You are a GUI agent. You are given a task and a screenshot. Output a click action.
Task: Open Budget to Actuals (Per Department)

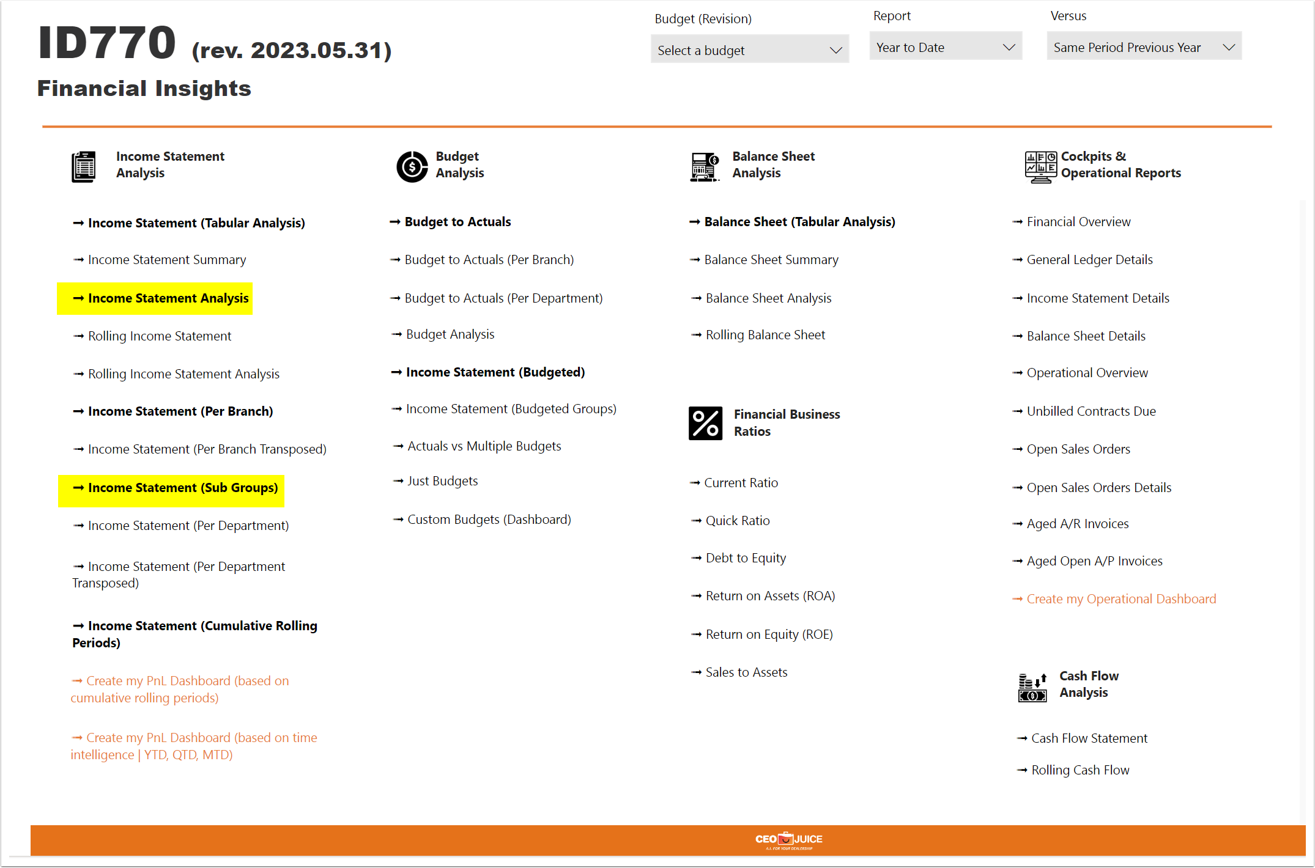click(x=497, y=298)
